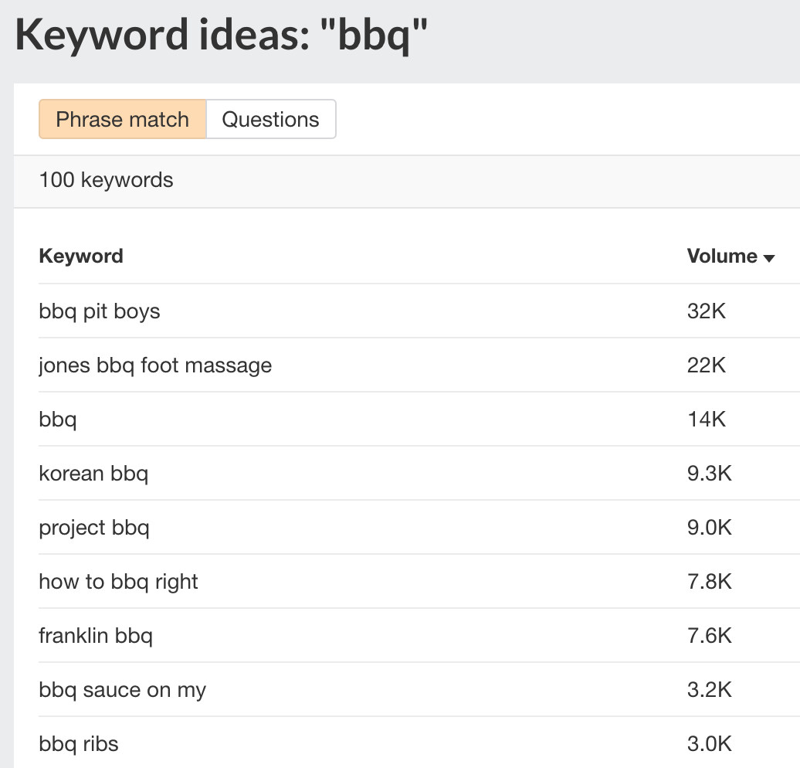The height and width of the screenshot is (768, 800).
Task: Sort results by the Volume column
Action: point(721,256)
